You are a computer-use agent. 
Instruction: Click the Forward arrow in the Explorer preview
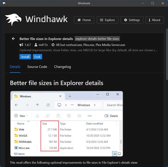(27, 105)
